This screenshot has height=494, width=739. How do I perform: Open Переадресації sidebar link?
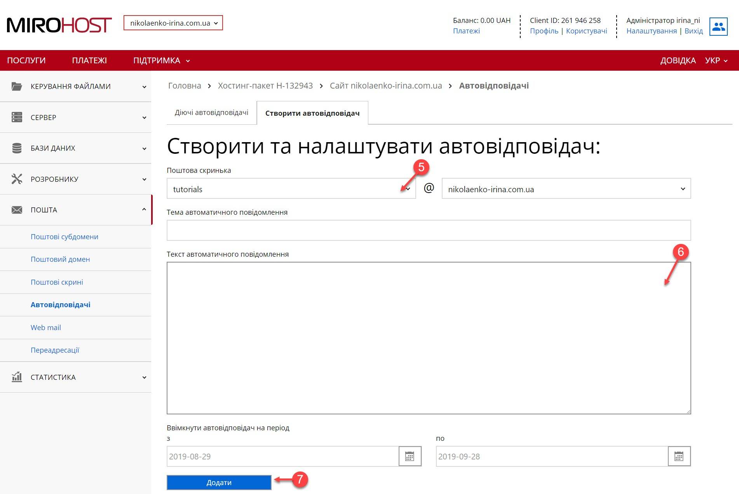(x=55, y=350)
